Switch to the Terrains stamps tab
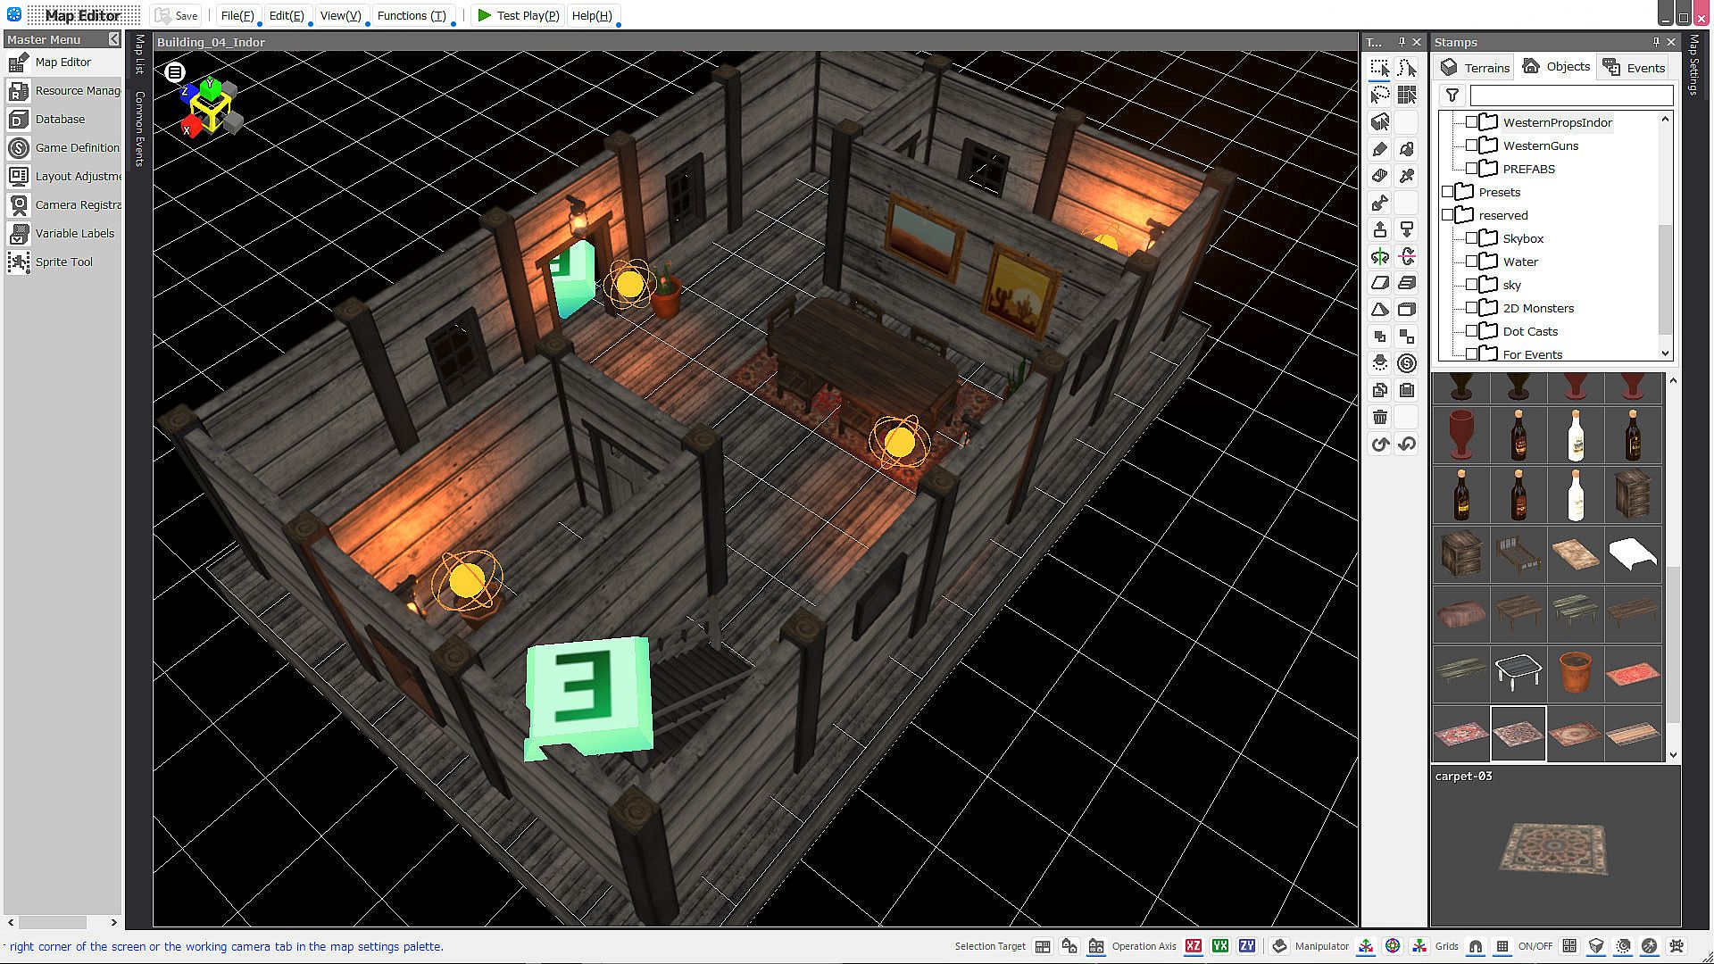The width and height of the screenshot is (1714, 964). 1476,67
